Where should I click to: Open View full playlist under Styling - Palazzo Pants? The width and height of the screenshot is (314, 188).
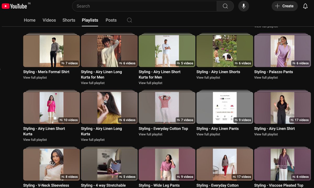266,78
